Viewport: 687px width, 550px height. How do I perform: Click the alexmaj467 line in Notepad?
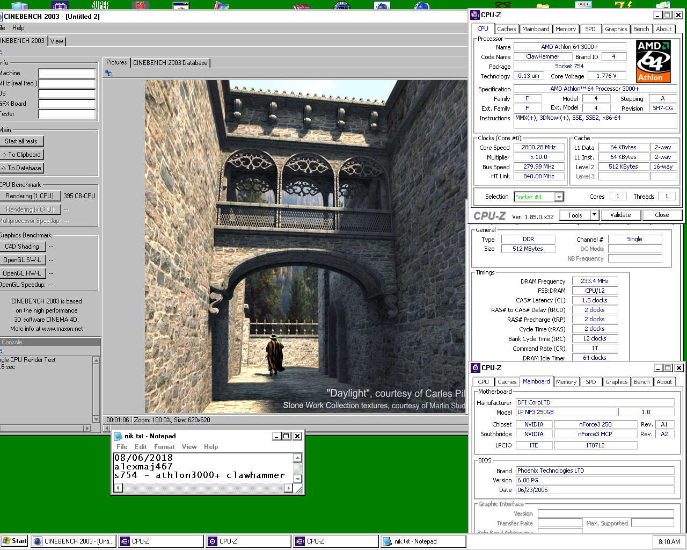(x=143, y=467)
